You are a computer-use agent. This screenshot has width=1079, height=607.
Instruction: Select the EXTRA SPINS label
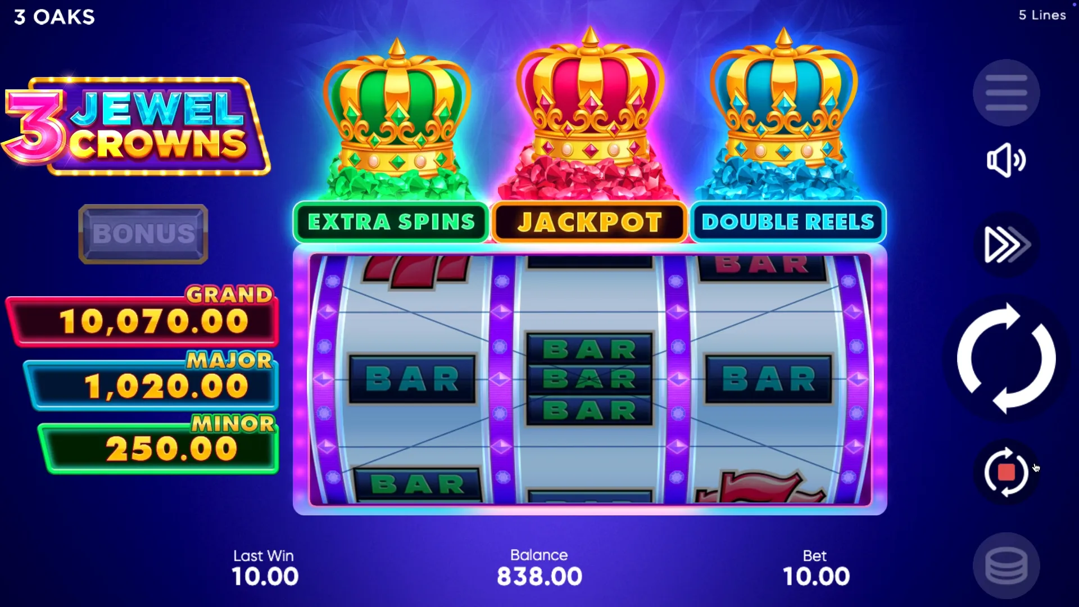click(391, 222)
